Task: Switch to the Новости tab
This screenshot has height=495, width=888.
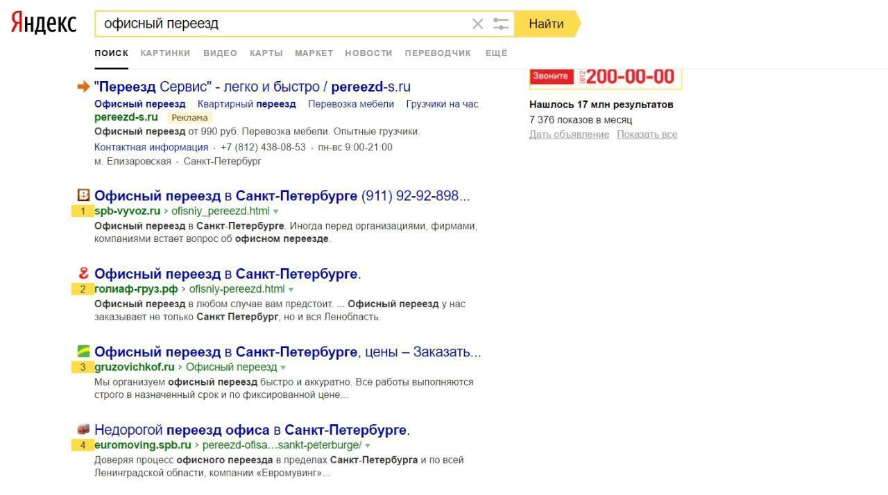Action: [368, 53]
